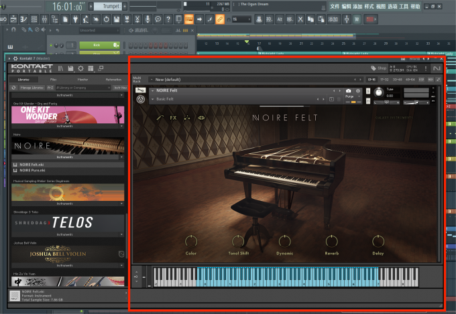Open FL Studio mixer toolbar icon
The height and width of the screenshot is (314, 456).
tap(44, 19)
